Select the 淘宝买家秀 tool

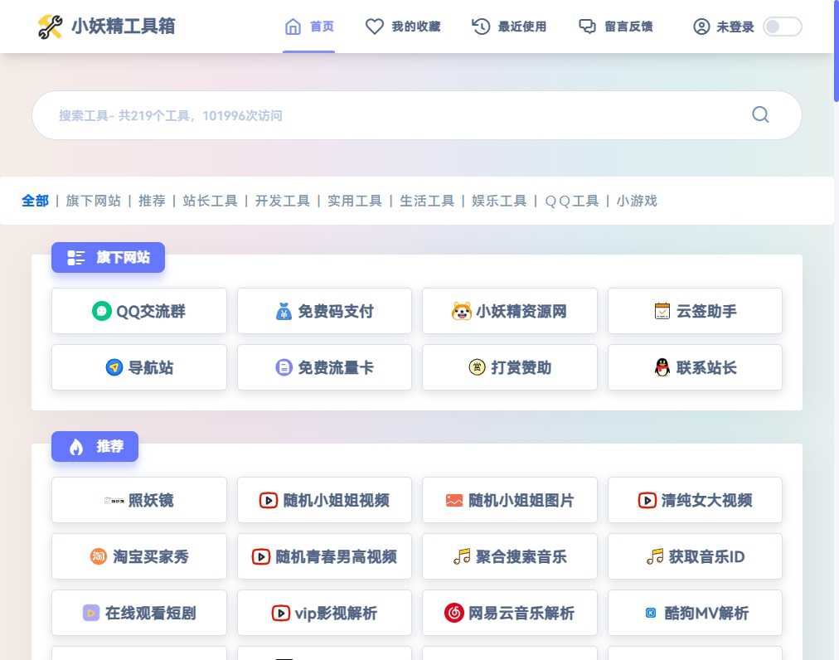138,556
